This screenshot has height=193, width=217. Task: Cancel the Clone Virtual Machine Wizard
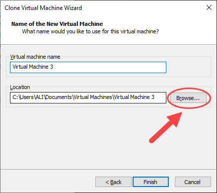click(x=193, y=182)
